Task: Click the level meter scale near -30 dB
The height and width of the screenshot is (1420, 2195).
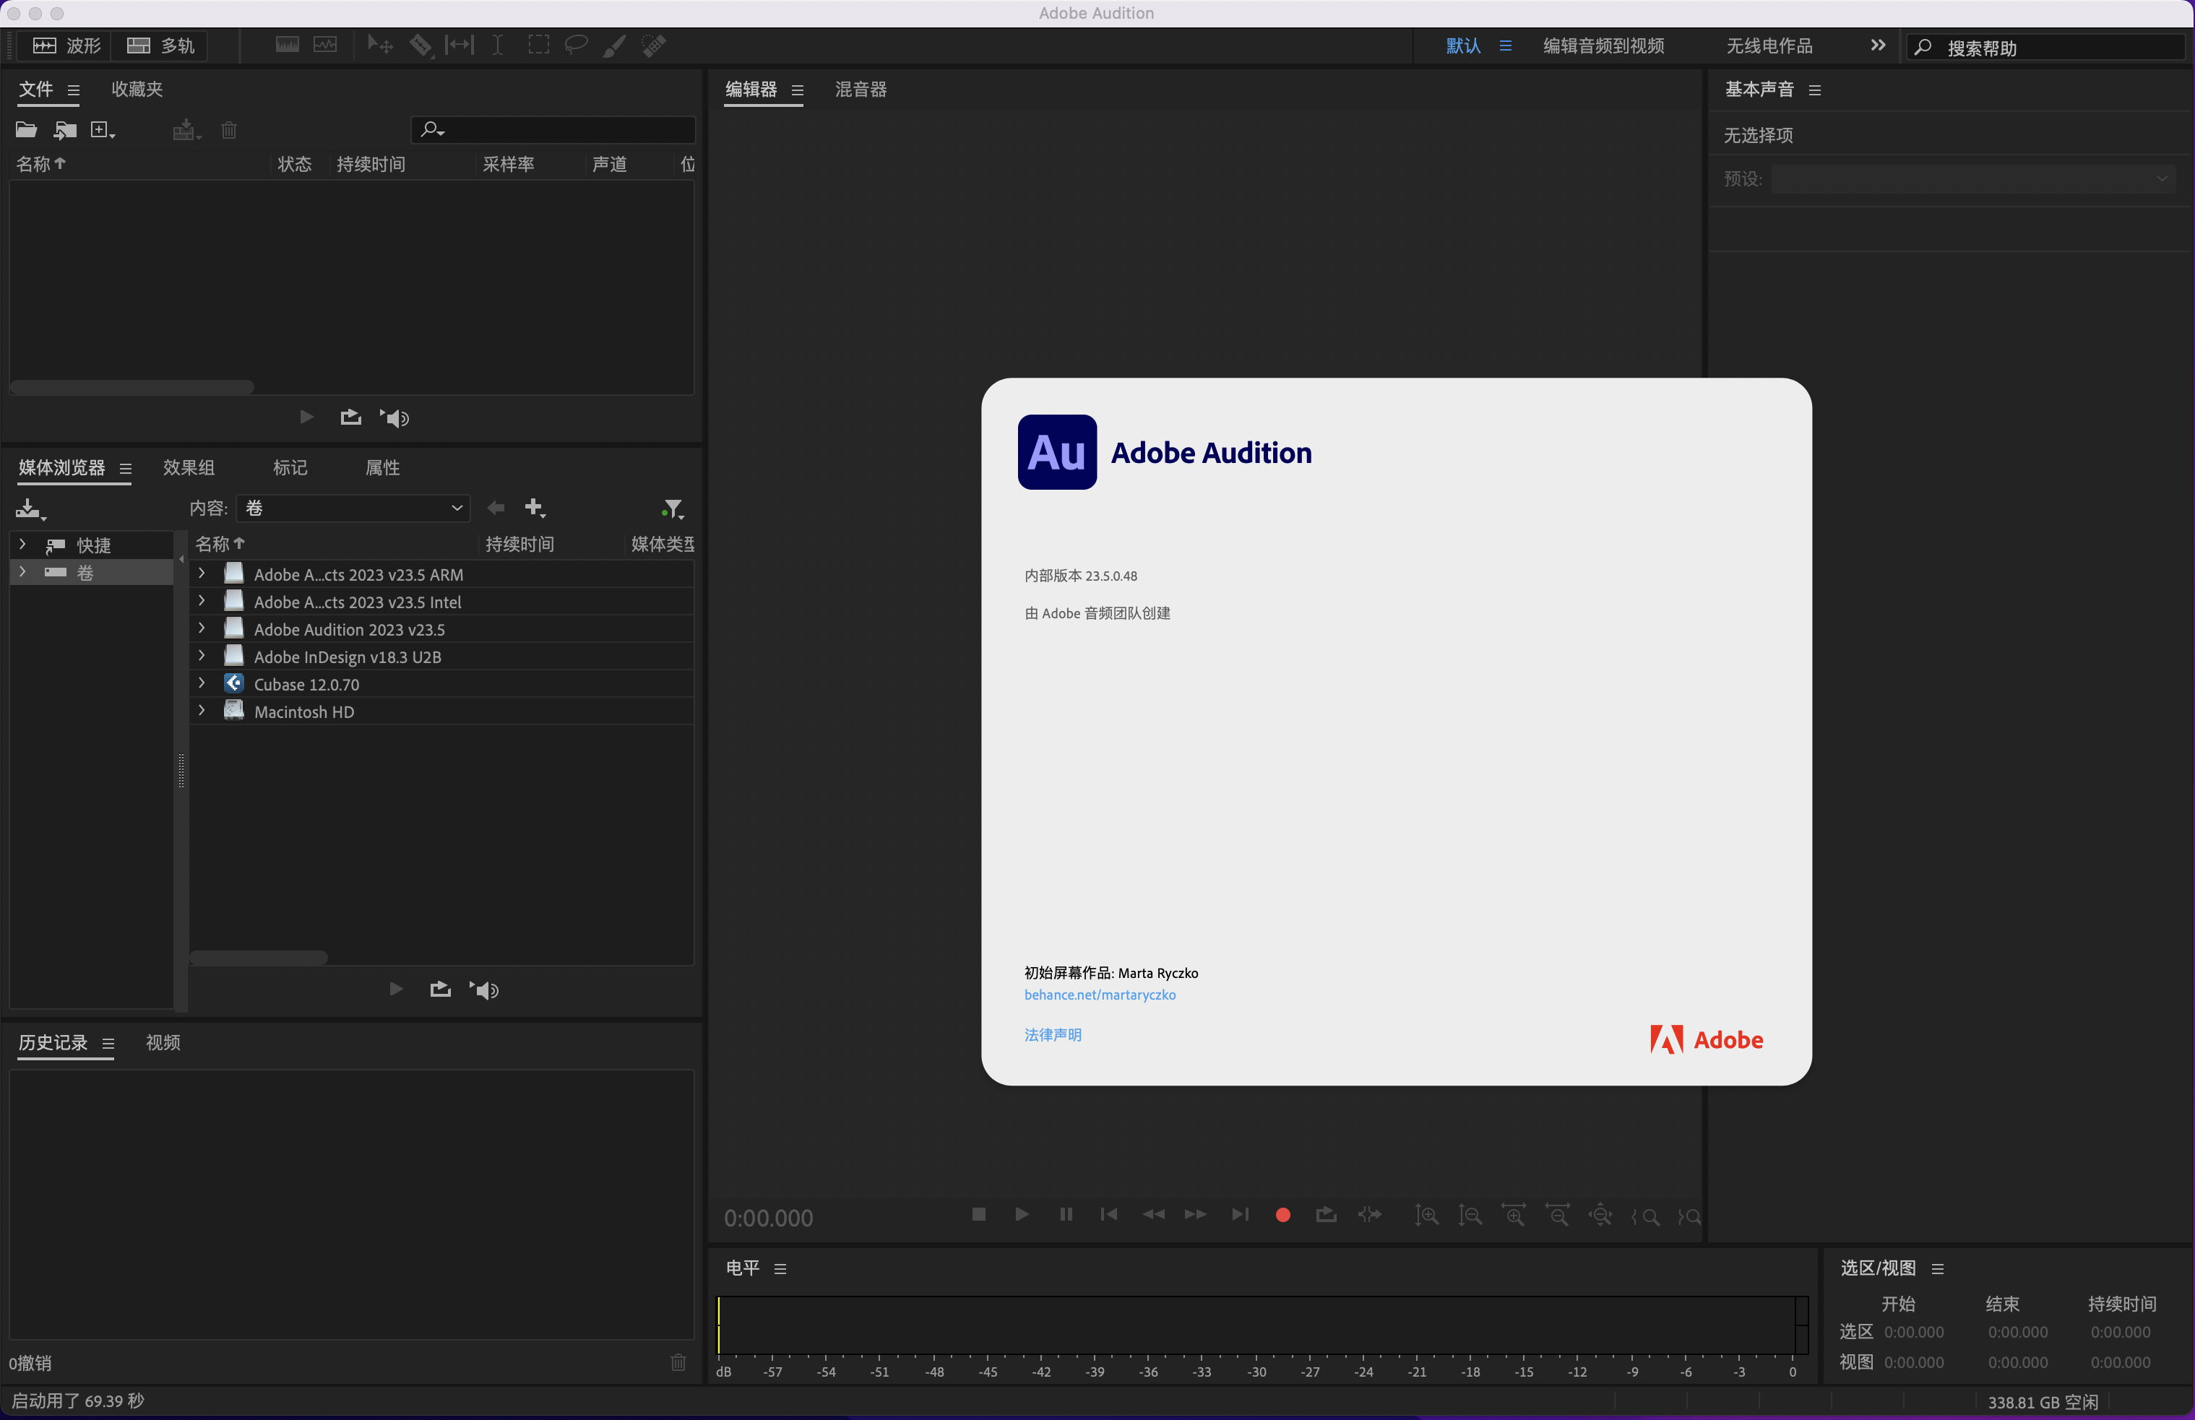Action: click(1257, 1371)
